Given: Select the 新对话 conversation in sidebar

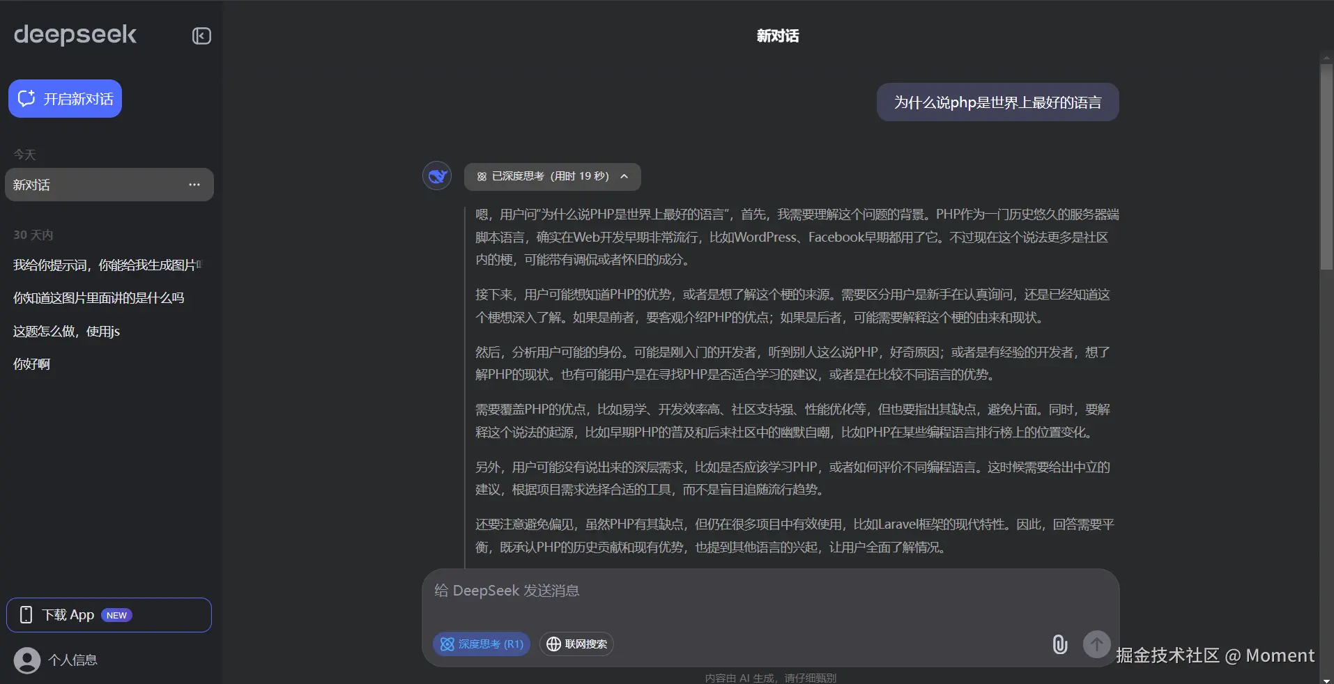Looking at the screenshot, I should tap(109, 185).
